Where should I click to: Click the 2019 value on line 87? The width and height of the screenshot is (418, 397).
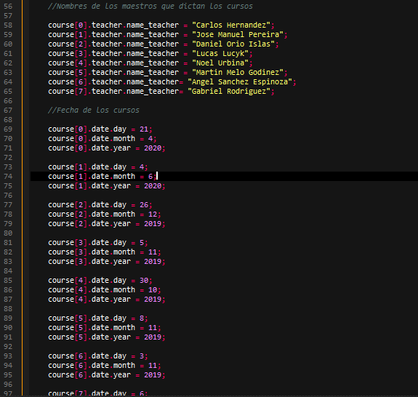click(x=153, y=300)
